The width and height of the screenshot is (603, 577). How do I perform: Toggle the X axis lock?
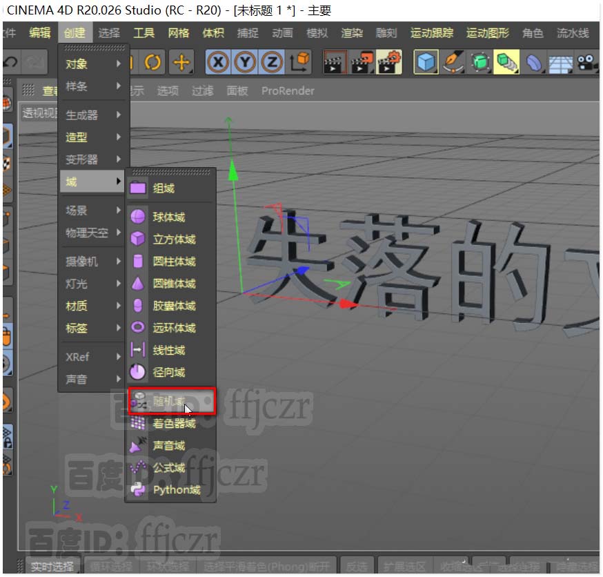(219, 63)
